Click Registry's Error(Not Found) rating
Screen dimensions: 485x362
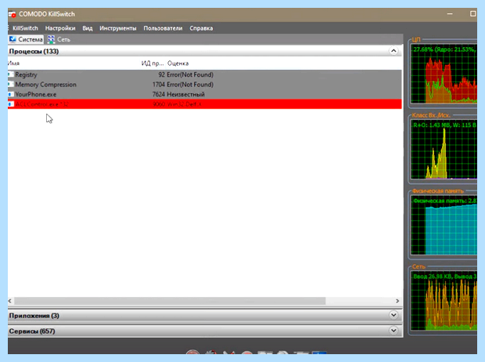[x=190, y=74]
